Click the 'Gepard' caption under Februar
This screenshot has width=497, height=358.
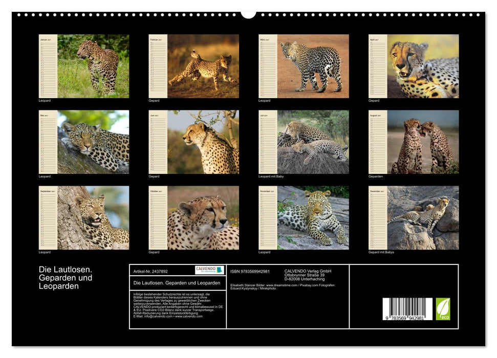pos(154,101)
